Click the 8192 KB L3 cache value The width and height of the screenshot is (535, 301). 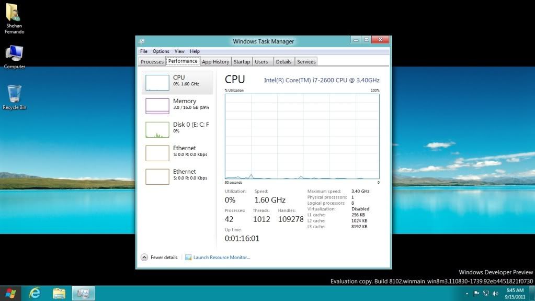(359, 227)
